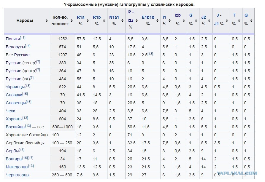
Task: Open the E1b1b haplogroup header link
Action: coord(148,17)
